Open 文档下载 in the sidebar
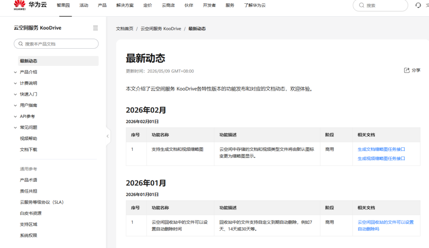 coord(28,150)
